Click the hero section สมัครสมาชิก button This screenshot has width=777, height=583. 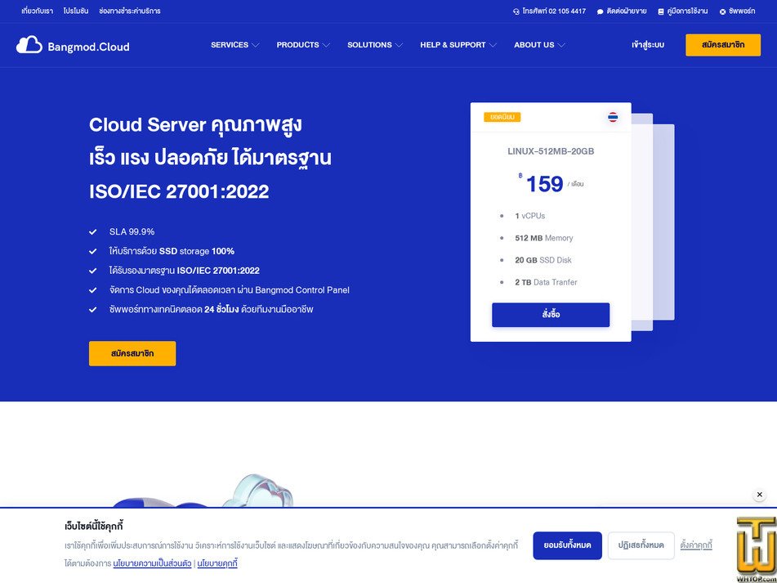coord(132,353)
